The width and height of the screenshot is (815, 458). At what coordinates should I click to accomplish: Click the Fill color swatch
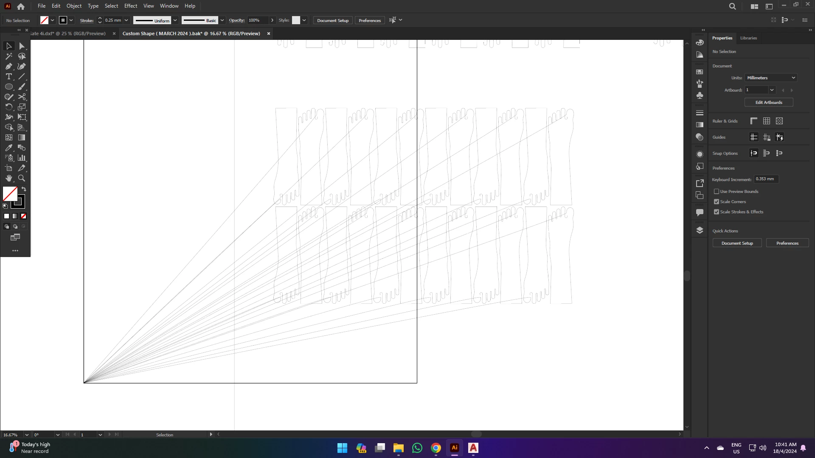point(10,194)
